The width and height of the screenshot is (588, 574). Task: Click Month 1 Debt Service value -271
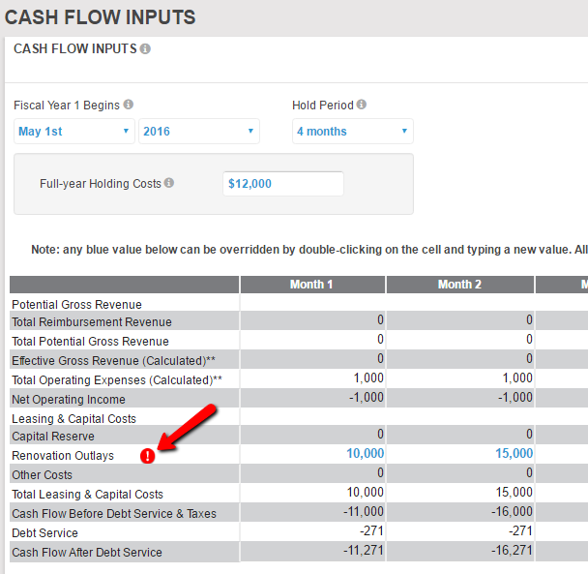[370, 532]
